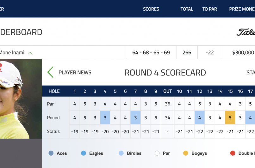Sort by the SCORES column header
255x168 pixels.
point(151,9)
